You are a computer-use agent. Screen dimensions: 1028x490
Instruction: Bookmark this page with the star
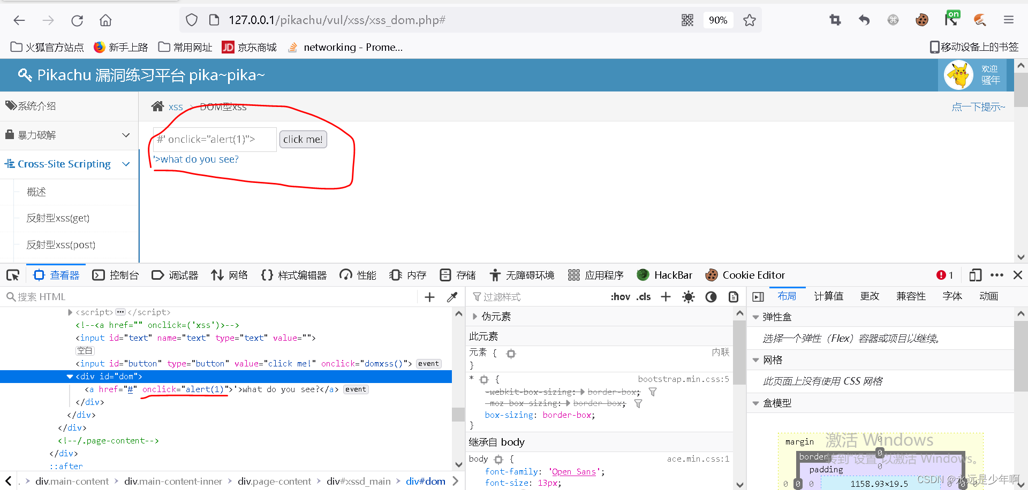[749, 20]
